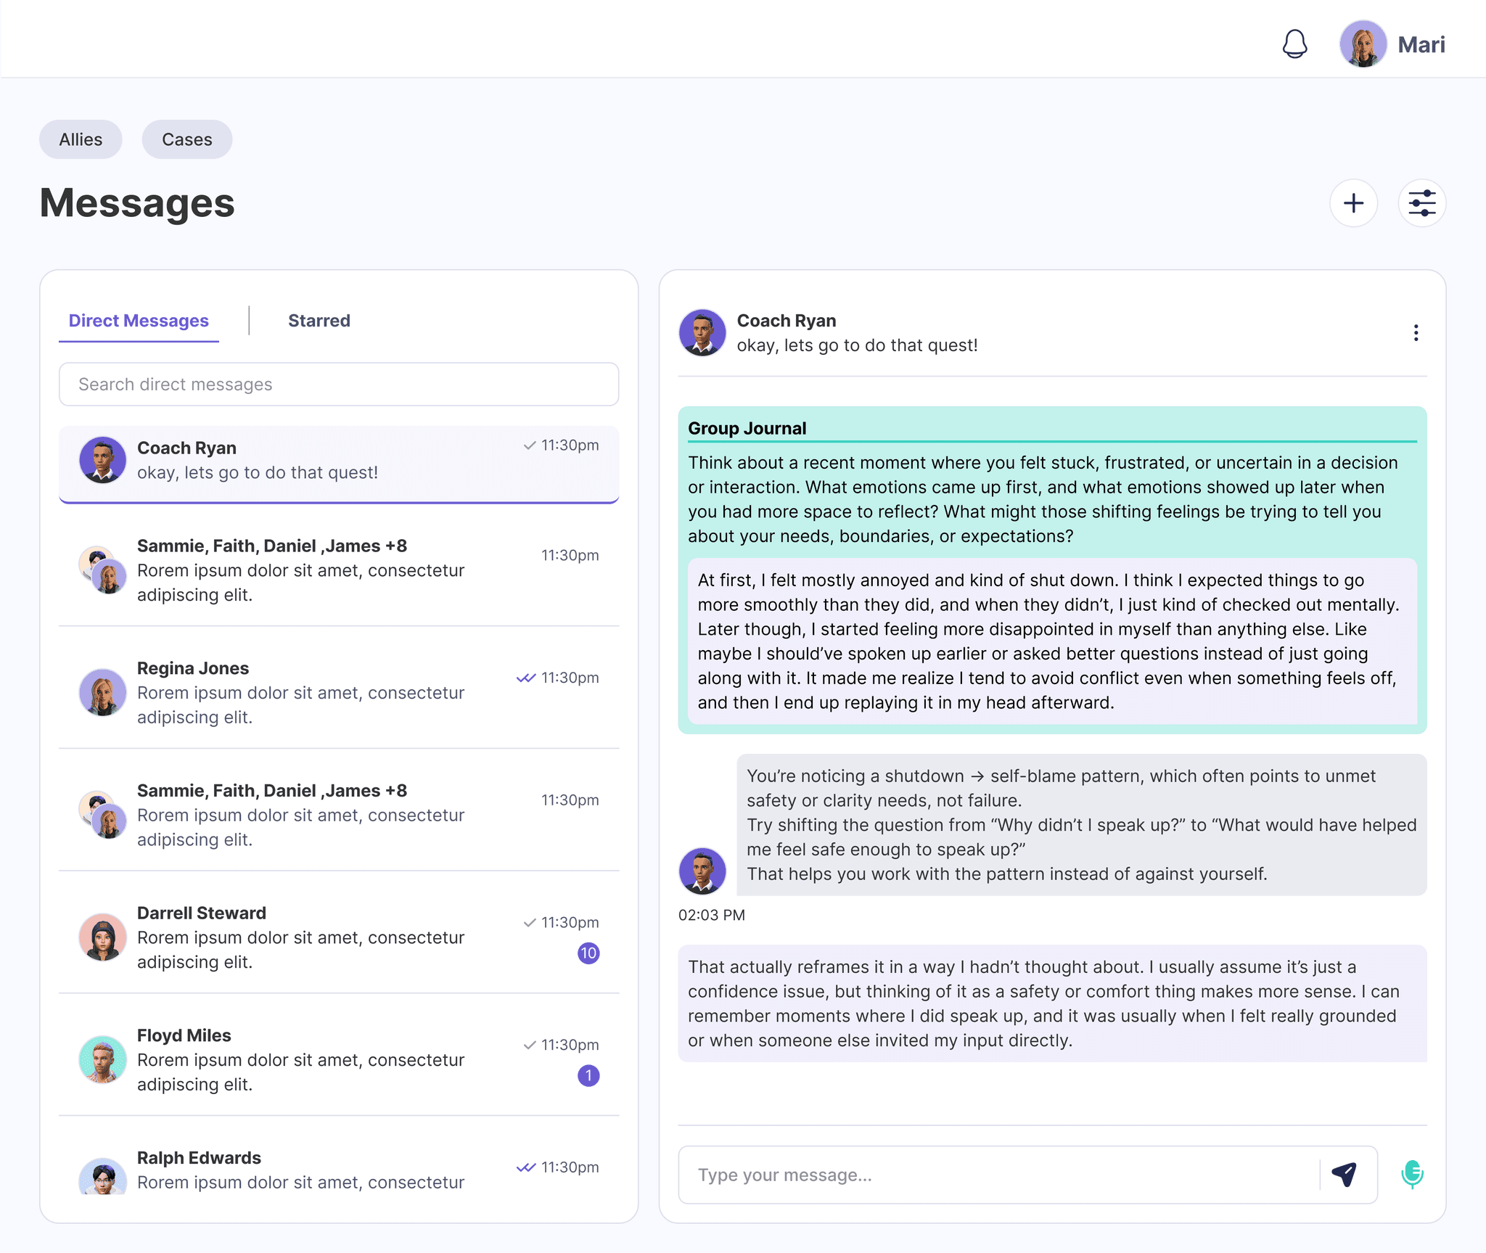The image size is (1486, 1253).
Task: Open the Cases section
Action: tap(187, 139)
